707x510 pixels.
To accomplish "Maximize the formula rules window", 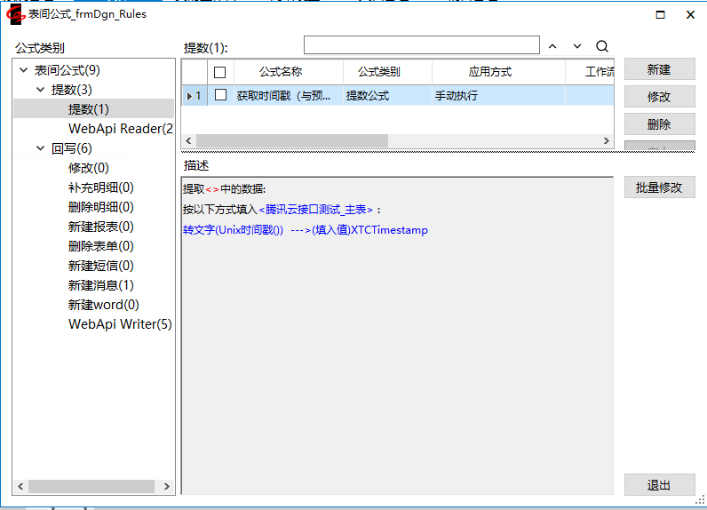I will [x=660, y=14].
